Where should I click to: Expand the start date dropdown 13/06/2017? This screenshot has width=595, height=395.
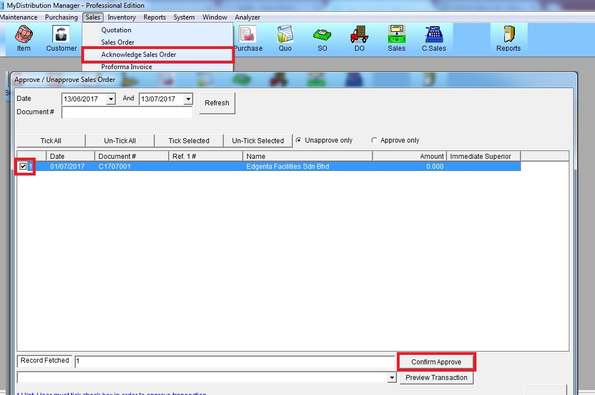point(110,99)
